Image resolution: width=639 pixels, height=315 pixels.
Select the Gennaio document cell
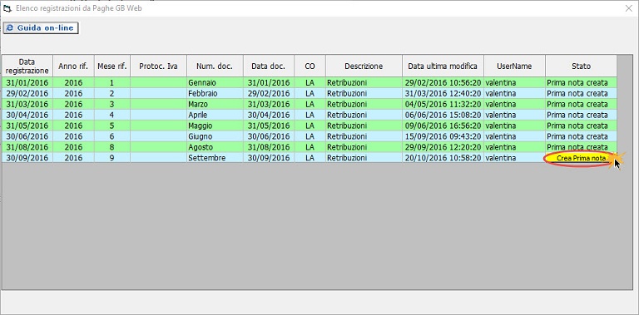215,82
